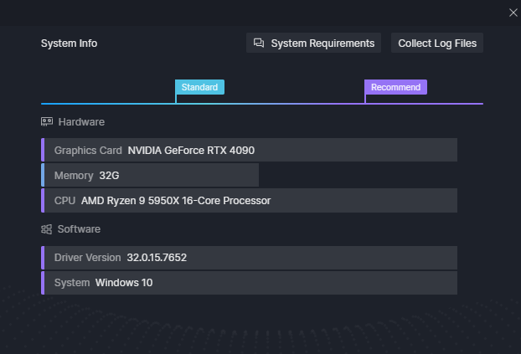Open the System Requirements page
Screen dimensions: 521x354
[x=313, y=43]
